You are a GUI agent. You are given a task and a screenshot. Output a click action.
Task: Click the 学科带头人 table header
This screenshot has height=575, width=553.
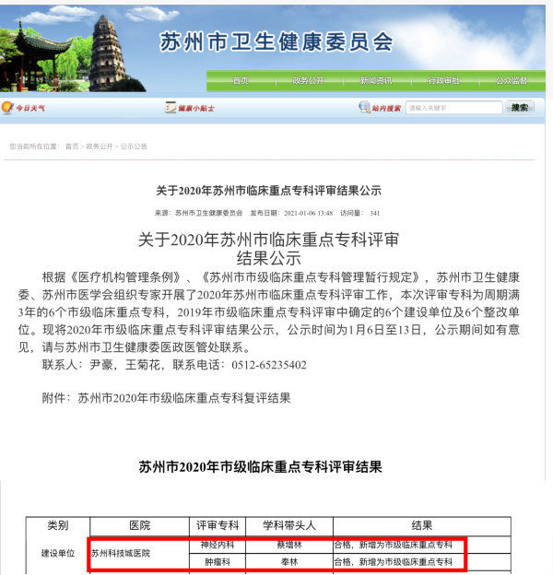[x=289, y=526]
